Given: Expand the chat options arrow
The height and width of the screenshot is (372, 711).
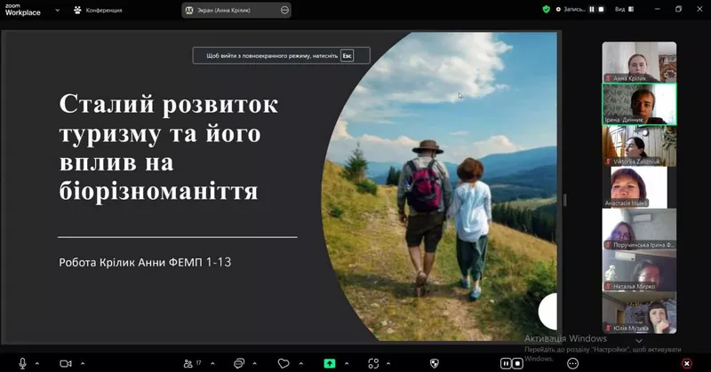Looking at the screenshot, I should 254,363.
